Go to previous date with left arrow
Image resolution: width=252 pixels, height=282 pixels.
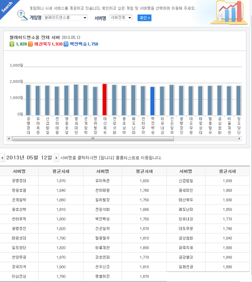pos(2,158)
